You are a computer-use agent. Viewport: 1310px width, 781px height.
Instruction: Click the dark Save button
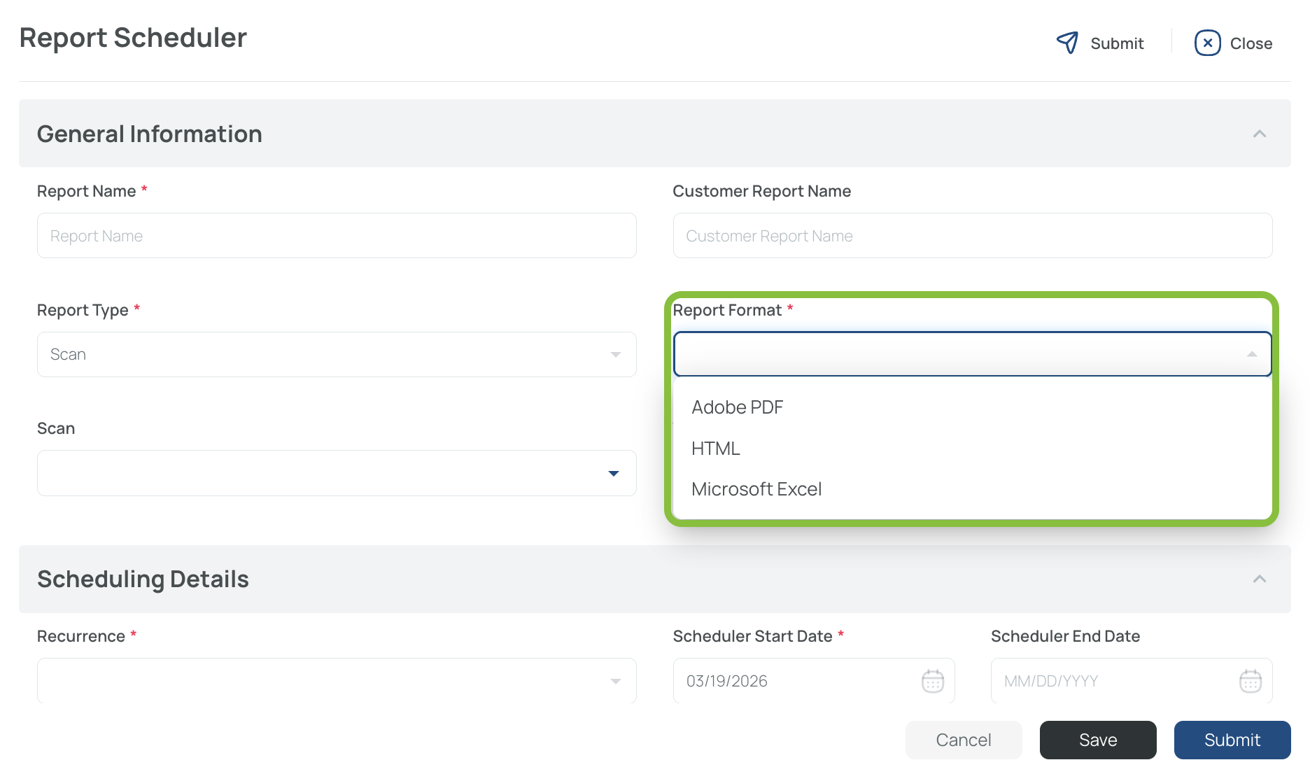pos(1098,740)
